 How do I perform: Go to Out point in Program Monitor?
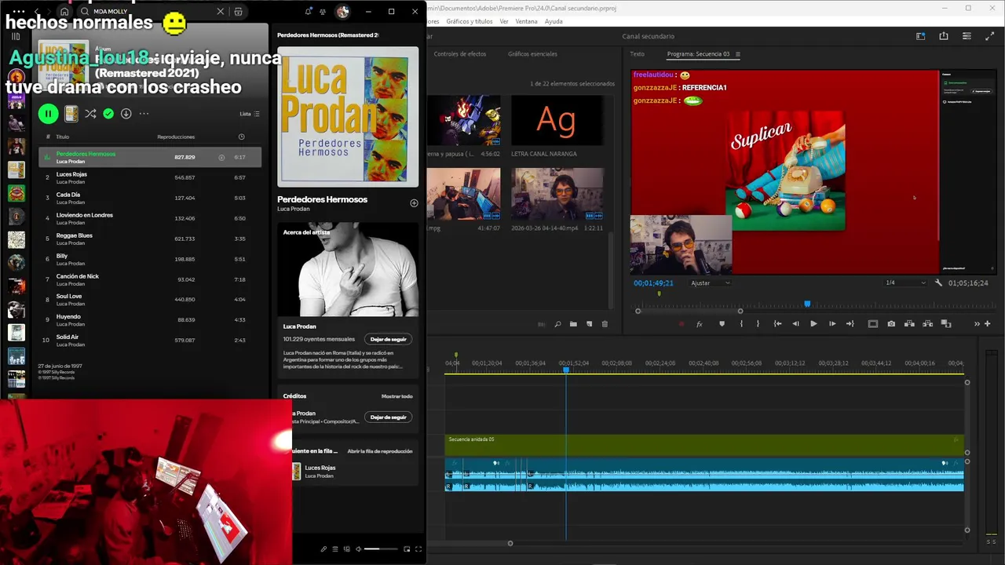[x=850, y=323]
